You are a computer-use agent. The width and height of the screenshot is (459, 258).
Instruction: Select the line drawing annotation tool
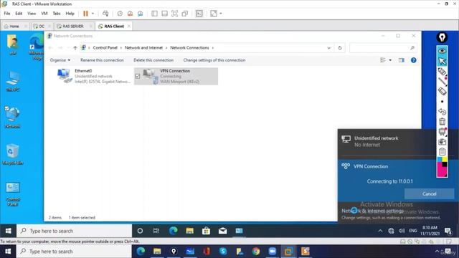pos(442,82)
